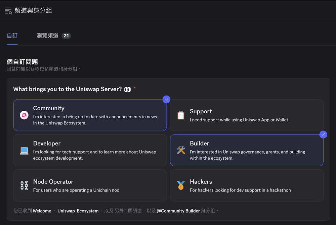Click the hammer-and-wrench icon on Builder card
The image size is (336, 225).
pyautogui.click(x=181, y=150)
